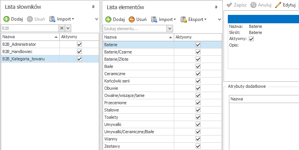
Task: Select B2B_Handlowiec dictionary row
Action: tap(50, 52)
